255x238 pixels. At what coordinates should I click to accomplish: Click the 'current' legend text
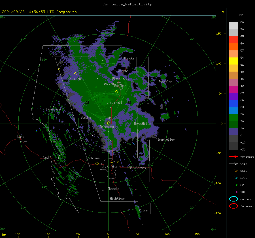click(246, 199)
